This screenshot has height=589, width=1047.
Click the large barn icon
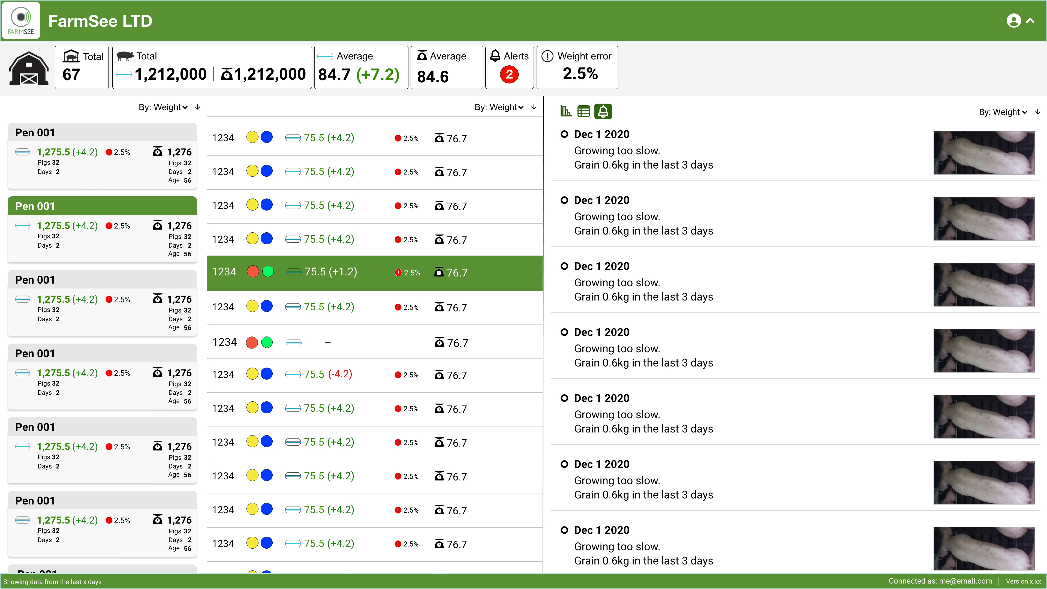(29, 68)
